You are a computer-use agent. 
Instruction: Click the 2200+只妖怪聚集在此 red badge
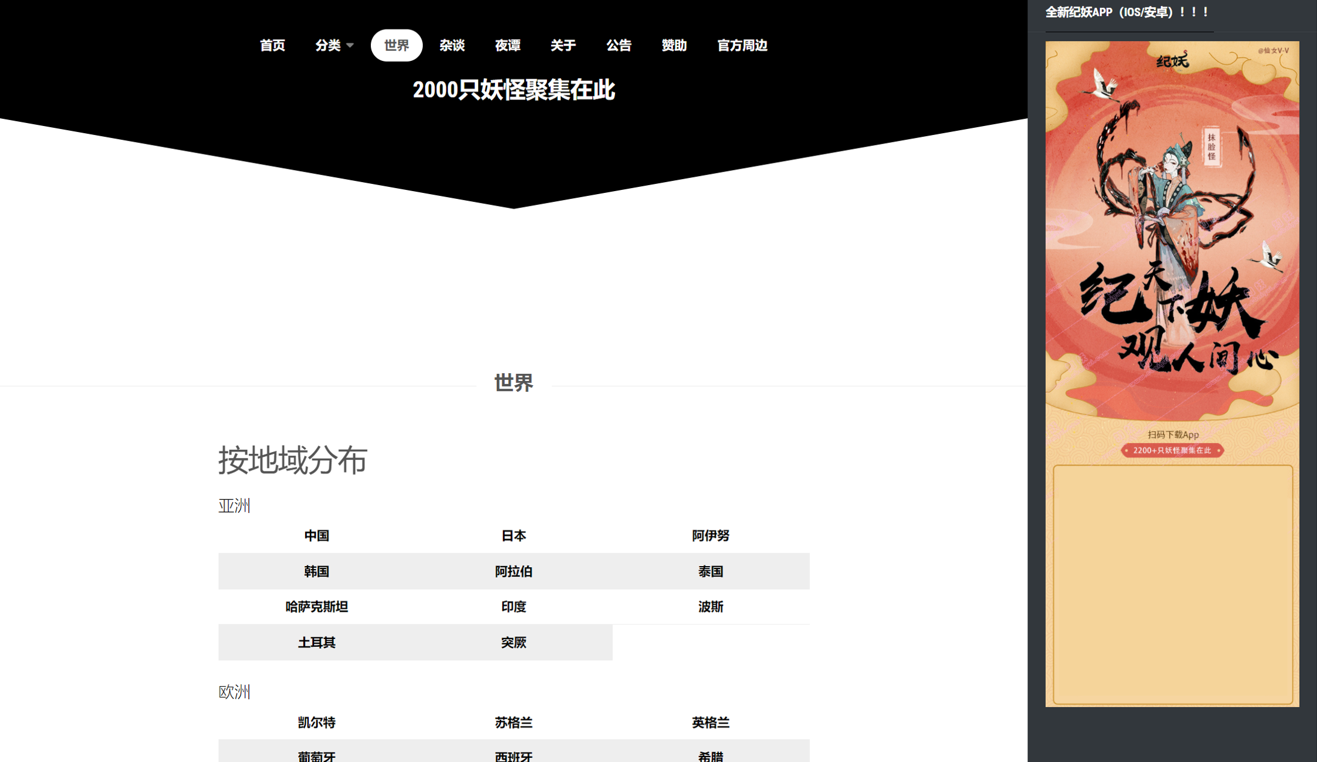coord(1172,450)
